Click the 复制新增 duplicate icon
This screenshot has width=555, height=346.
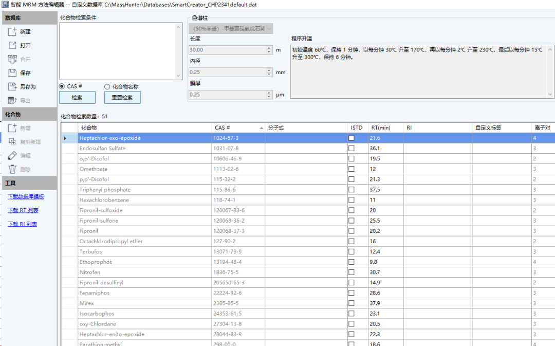tap(12, 142)
